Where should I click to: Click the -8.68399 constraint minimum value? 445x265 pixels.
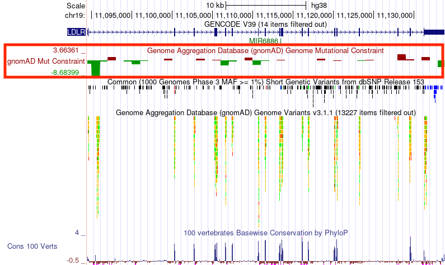(x=65, y=73)
